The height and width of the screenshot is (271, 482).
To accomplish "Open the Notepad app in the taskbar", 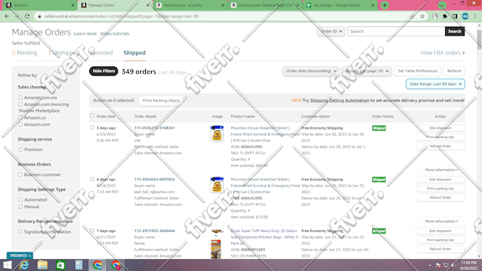I will click(79, 265).
